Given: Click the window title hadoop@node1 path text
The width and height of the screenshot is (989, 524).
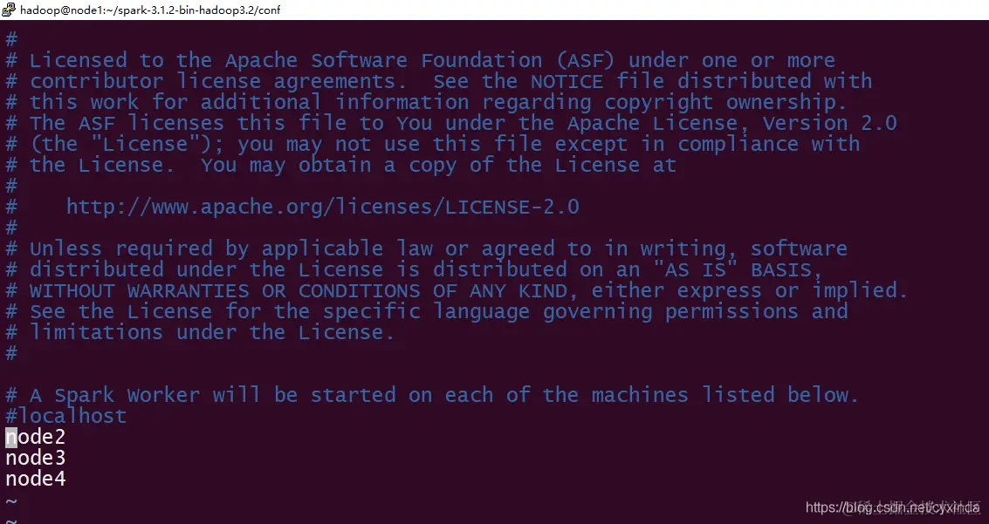Looking at the screenshot, I should pyautogui.click(x=150, y=10).
